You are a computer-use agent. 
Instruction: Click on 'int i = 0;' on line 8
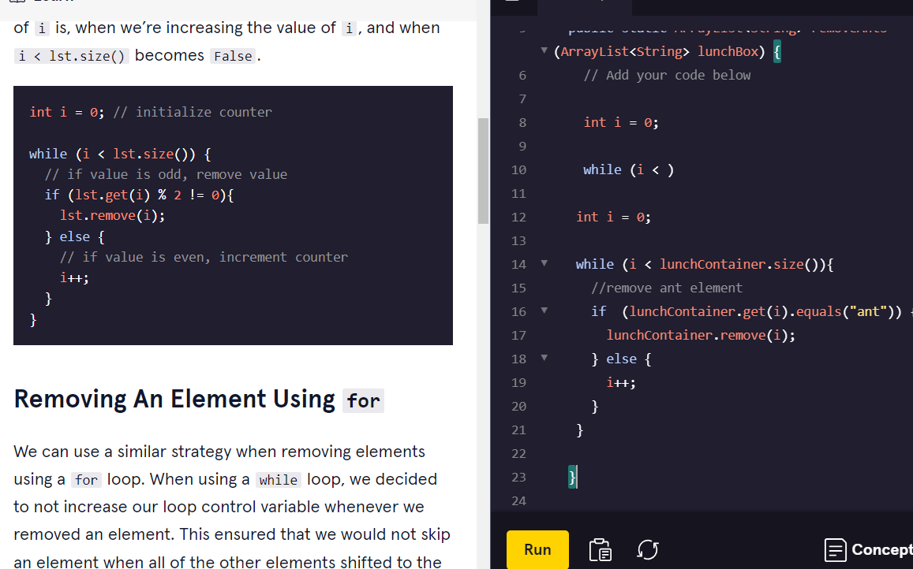coord(621,122)
